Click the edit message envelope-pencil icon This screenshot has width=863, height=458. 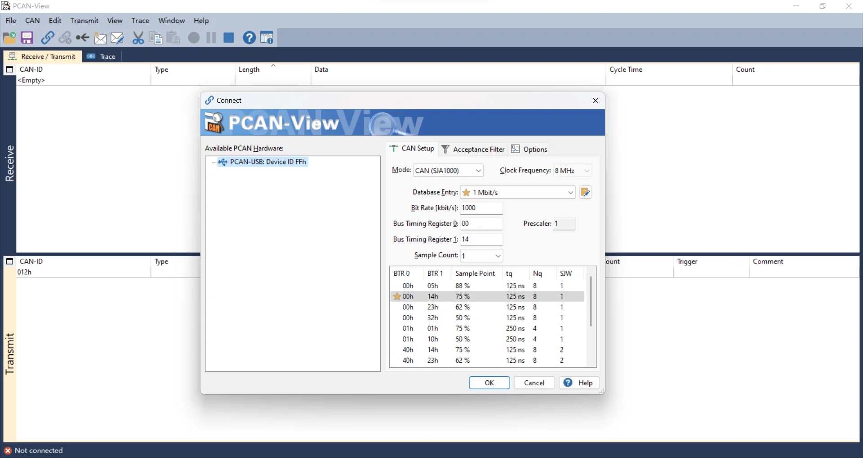tap(117, 38)
